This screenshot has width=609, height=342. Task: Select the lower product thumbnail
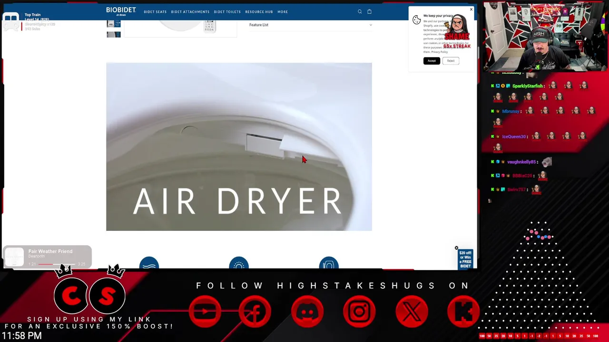(x=113, y=35)
